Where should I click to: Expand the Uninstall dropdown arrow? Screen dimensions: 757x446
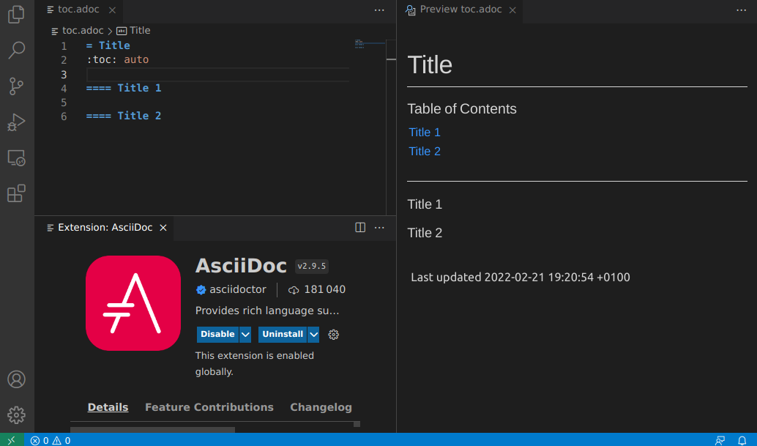point(313,334)
